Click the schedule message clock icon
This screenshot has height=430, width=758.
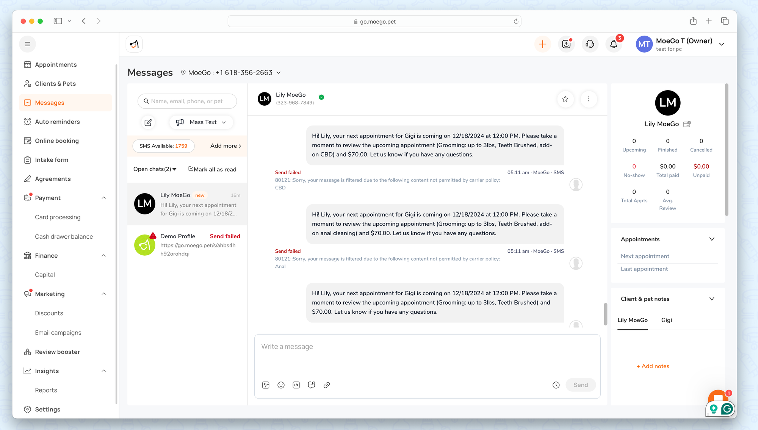point(556,385)
